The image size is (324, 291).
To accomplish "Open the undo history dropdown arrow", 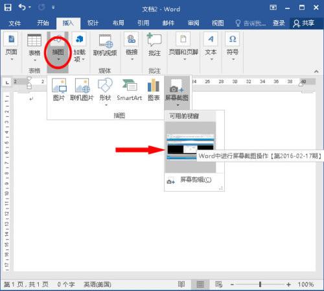I will coord(30,8).
